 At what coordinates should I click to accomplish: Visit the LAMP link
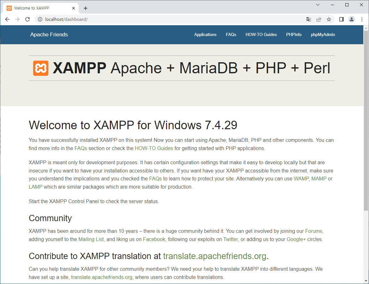[x=36, y=187]
